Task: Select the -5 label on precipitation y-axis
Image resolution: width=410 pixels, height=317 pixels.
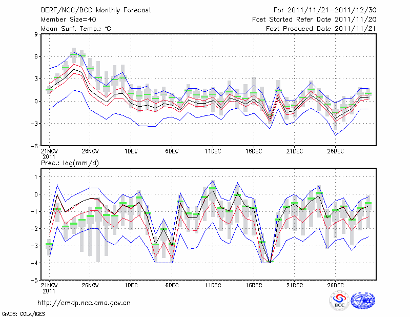Action: (35, 280)
